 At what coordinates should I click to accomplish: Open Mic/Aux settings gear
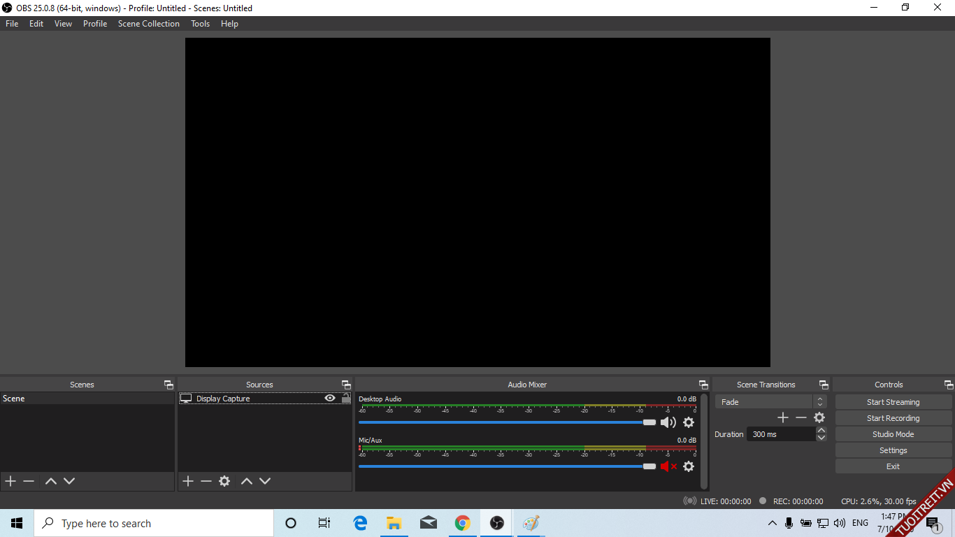tap(689, 466)
